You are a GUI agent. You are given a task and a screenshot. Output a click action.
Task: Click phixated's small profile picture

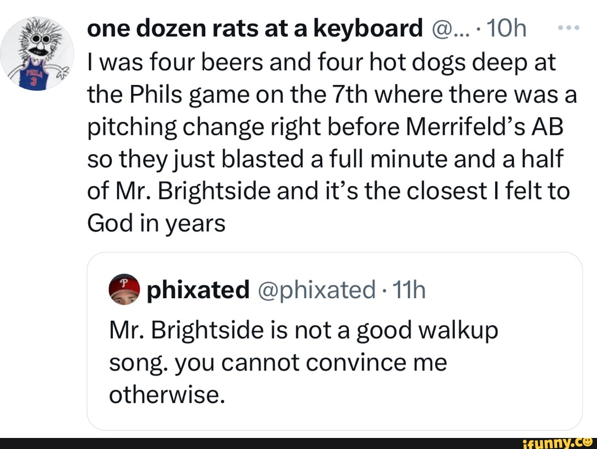tap(124, 289)
